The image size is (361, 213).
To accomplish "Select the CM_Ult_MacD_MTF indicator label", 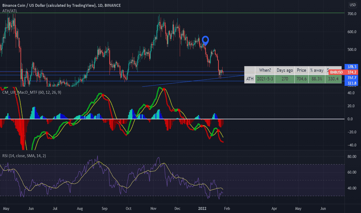I will [32, 92].
